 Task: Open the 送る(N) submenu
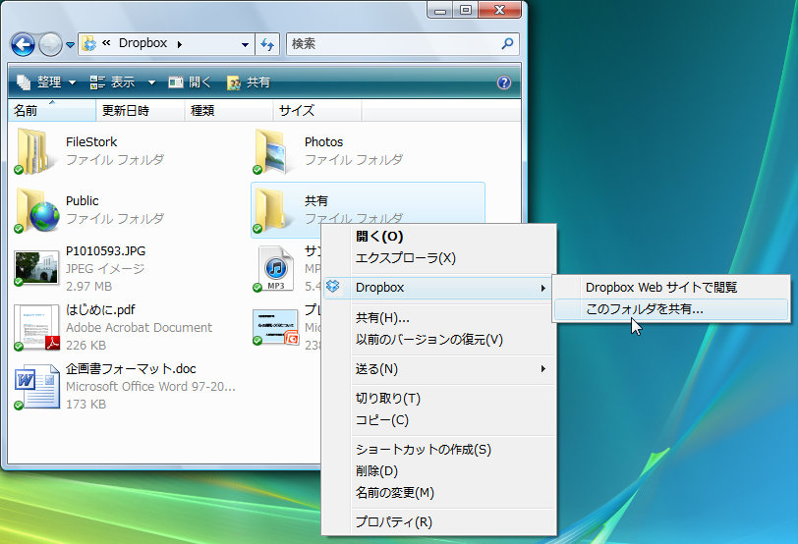438,369
